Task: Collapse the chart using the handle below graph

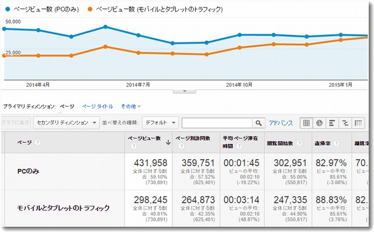Action: [x=185, y=92]
